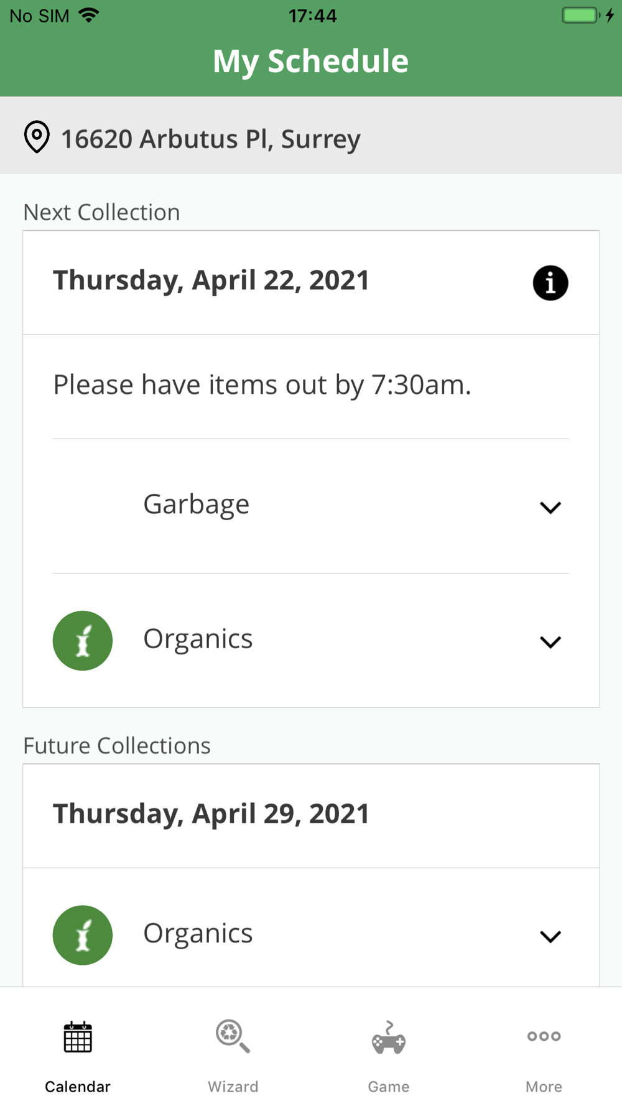The image size is (622, 1106).
Task: Tap the More tab label
Action: pyautogui.click(x=544, y=1087)
